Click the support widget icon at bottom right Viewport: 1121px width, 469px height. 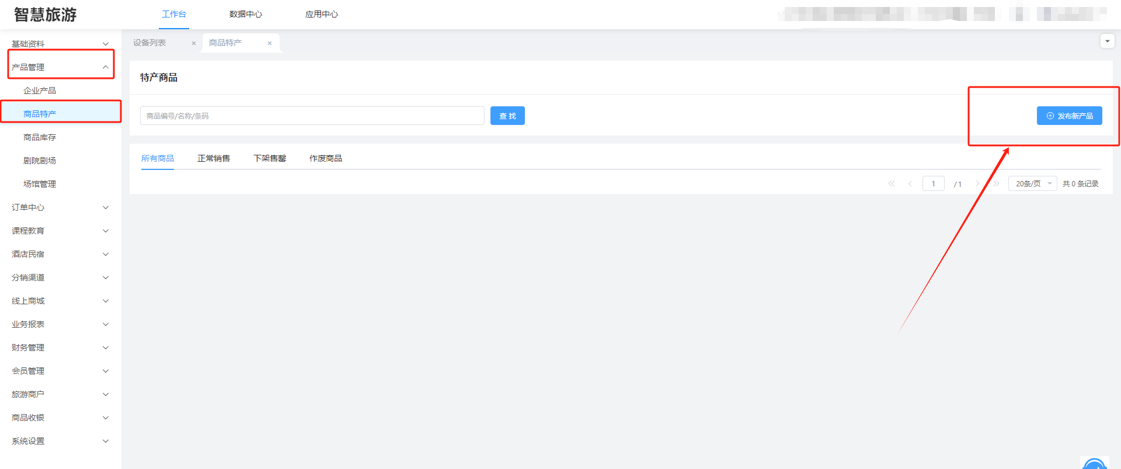(1094, 463)
